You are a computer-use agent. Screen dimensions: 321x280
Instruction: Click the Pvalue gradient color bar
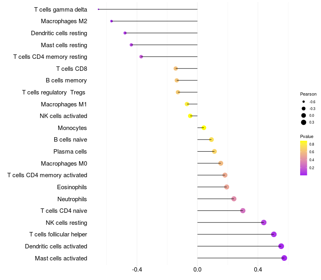click(303, 158)
